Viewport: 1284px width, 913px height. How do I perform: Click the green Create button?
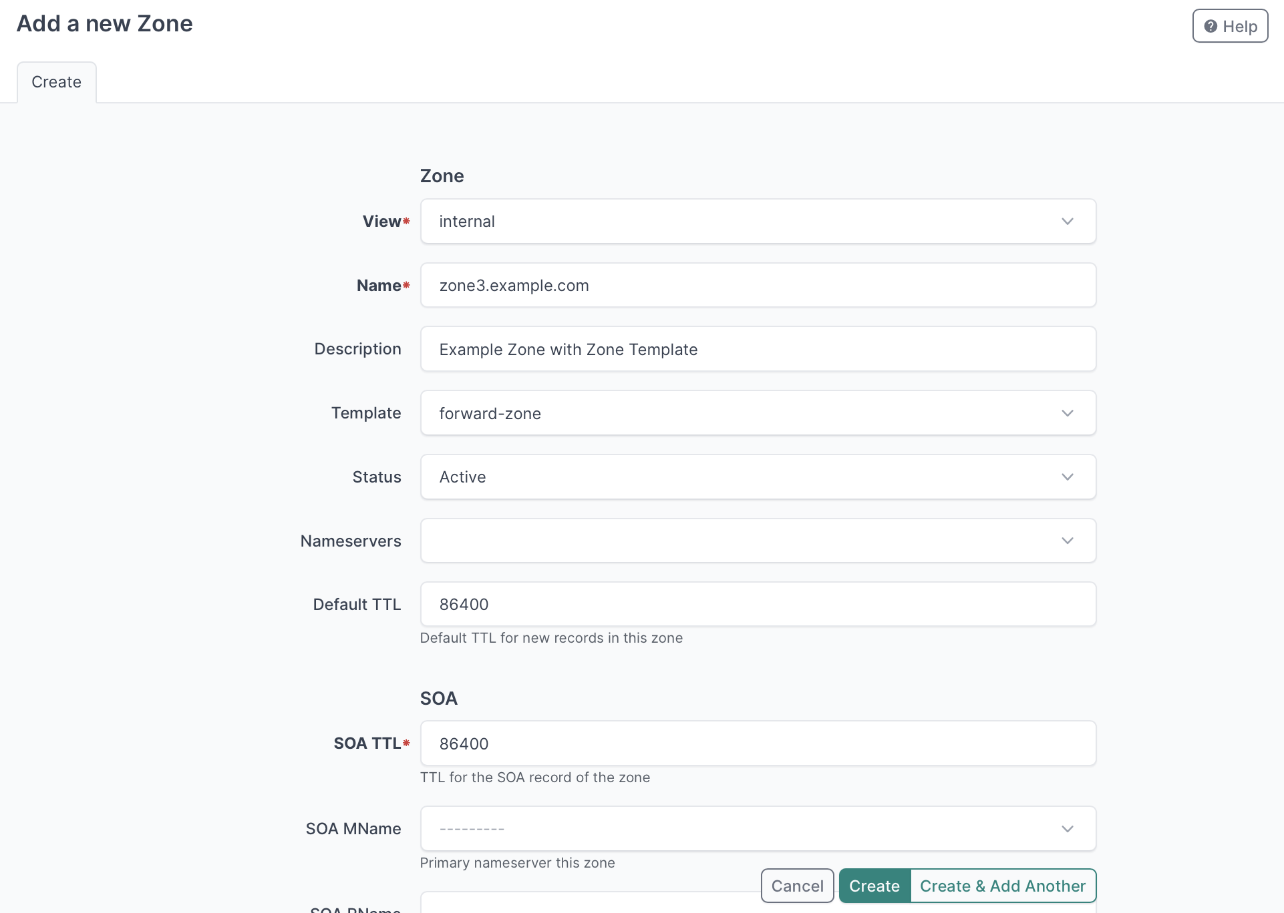coord(874,886)
